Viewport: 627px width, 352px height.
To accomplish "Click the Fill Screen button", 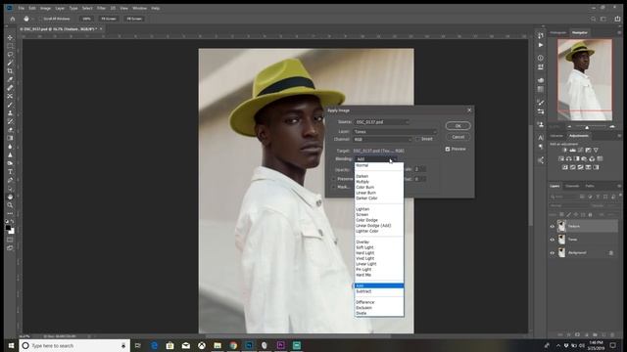I will [x=134, y=19].
